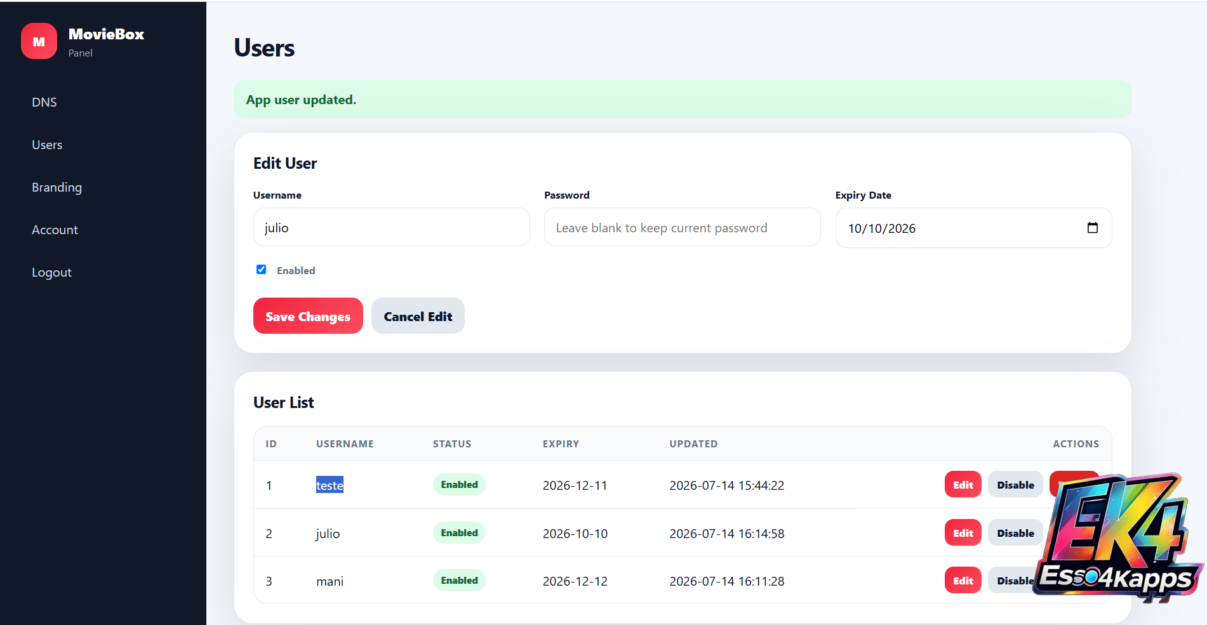The image size is (1207, 625).
Task: Click the Enabled status badge for teste
Action: [459, 485]
